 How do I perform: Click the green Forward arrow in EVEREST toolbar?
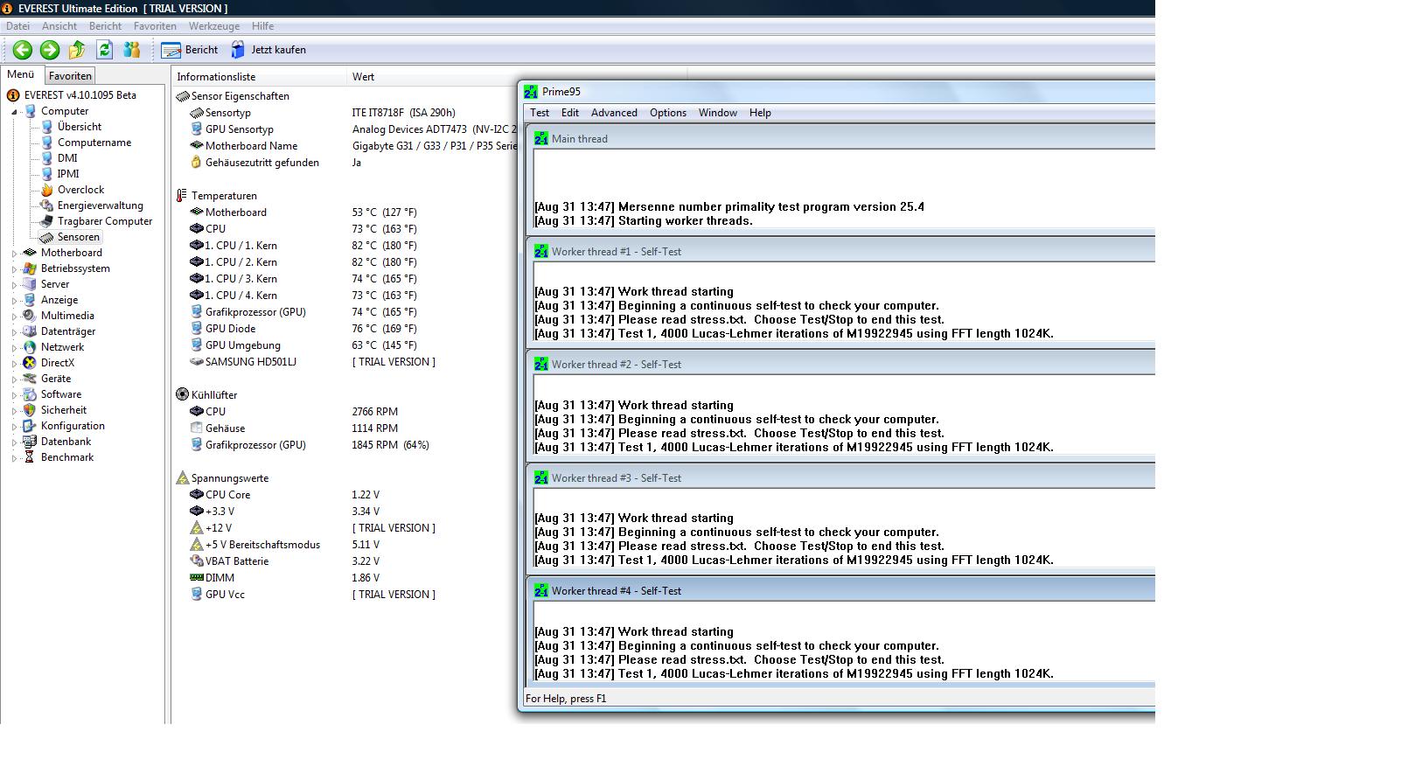click(x=50, y=50)
